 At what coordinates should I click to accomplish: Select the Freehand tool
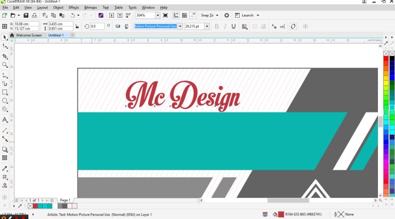point(5,75)
